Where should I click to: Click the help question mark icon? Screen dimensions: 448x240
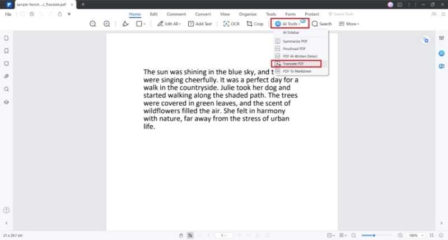(6, 210)
